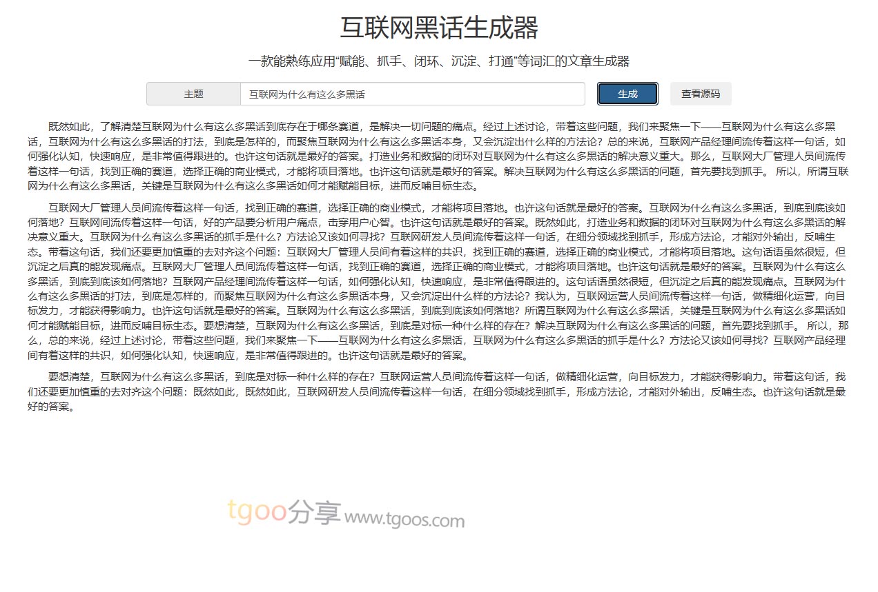This screenshot has width=878, height=592.
Task: Click the tgoo logo text in the watermark
Action: (257, 511)
